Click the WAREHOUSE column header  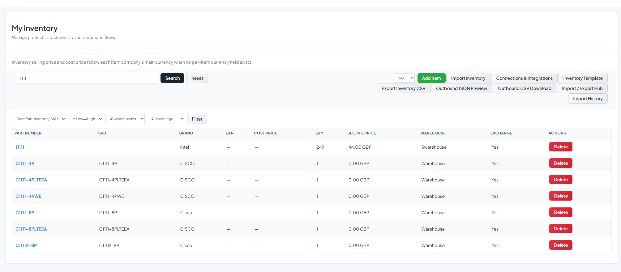433,133
